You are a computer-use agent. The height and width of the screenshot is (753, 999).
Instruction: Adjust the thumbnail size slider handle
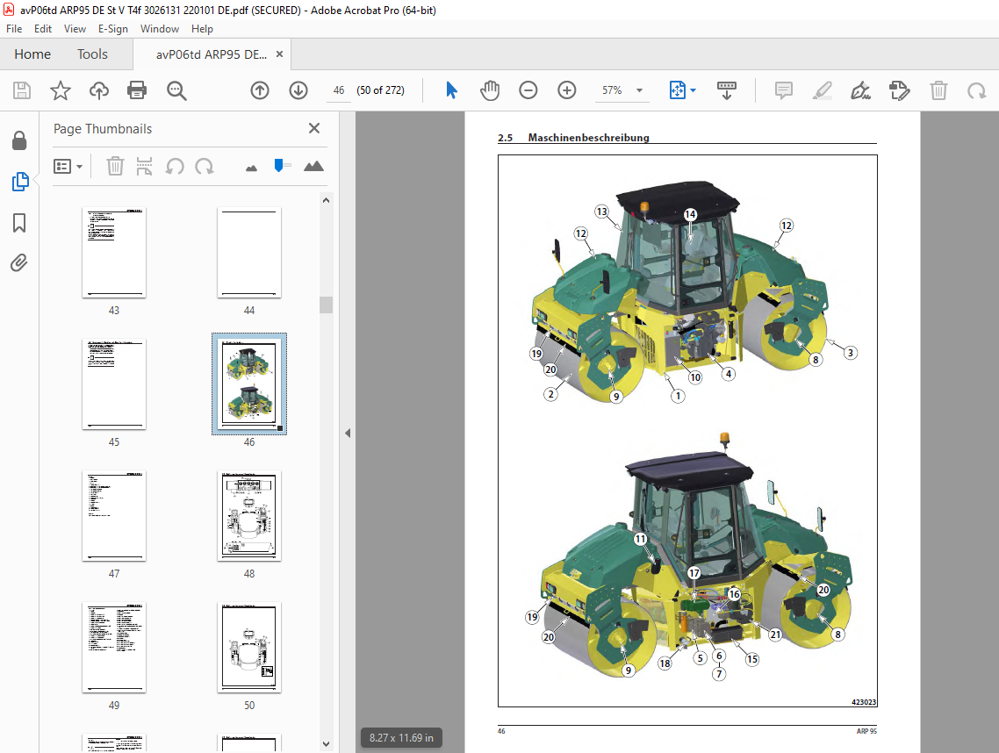(x=278, y=166)
